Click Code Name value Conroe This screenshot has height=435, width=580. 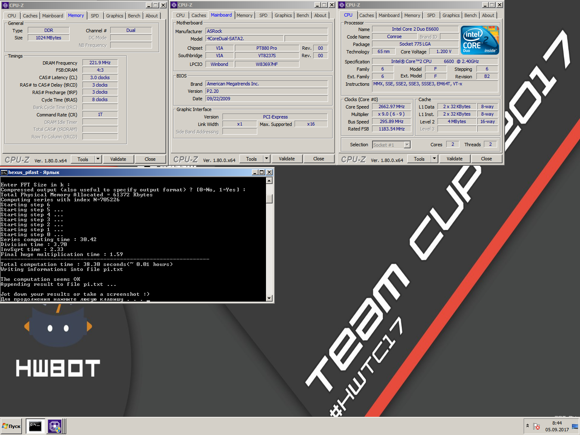(x=394, y=36)
